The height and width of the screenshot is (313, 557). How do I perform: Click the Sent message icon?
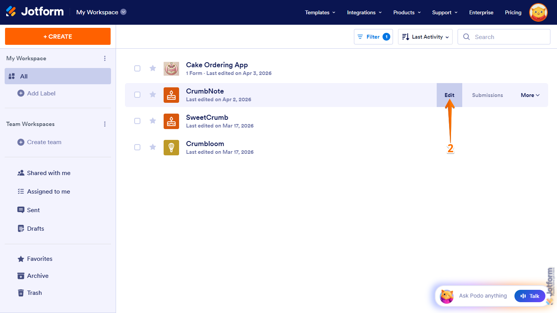click(21, 210)
